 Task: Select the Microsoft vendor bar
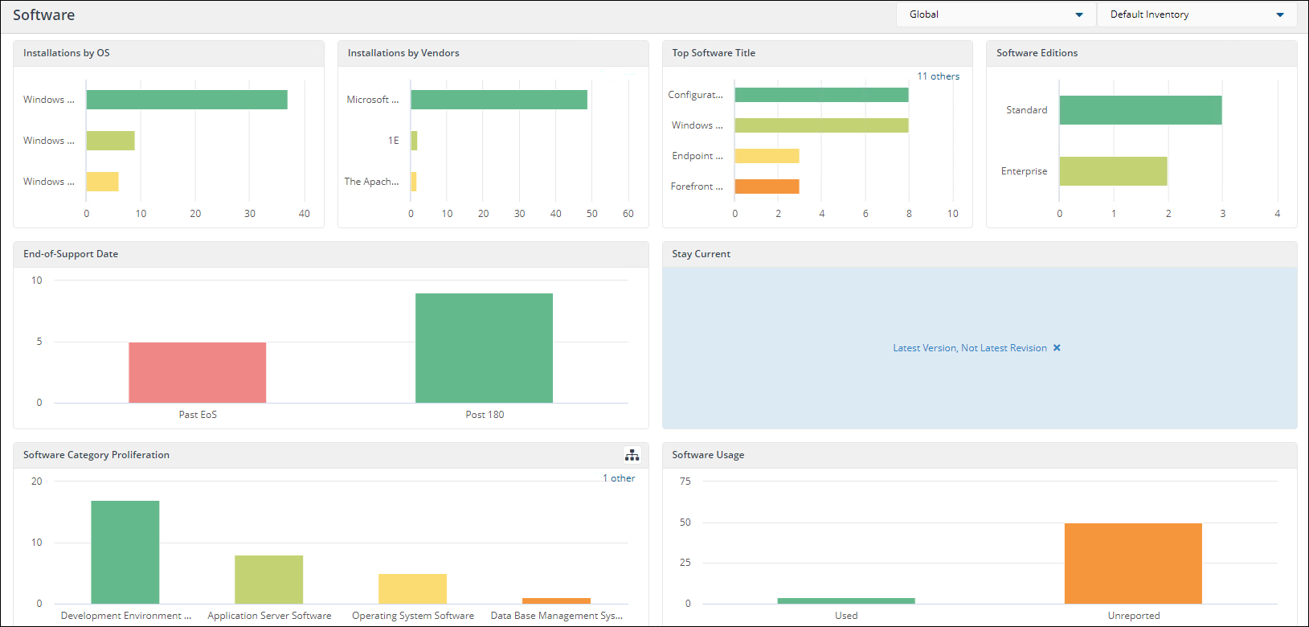coord(498,100)
